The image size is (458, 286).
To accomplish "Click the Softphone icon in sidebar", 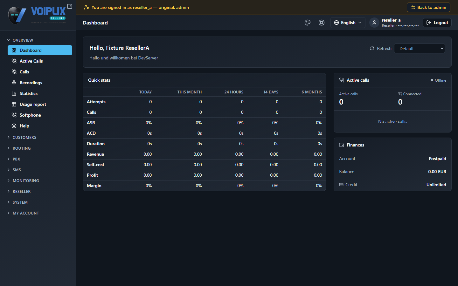I will click(14, 115).
